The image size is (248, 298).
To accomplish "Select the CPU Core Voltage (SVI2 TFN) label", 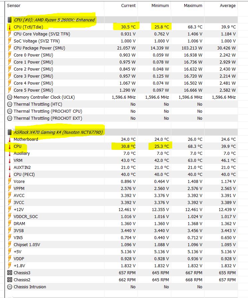I will [42, 34].
